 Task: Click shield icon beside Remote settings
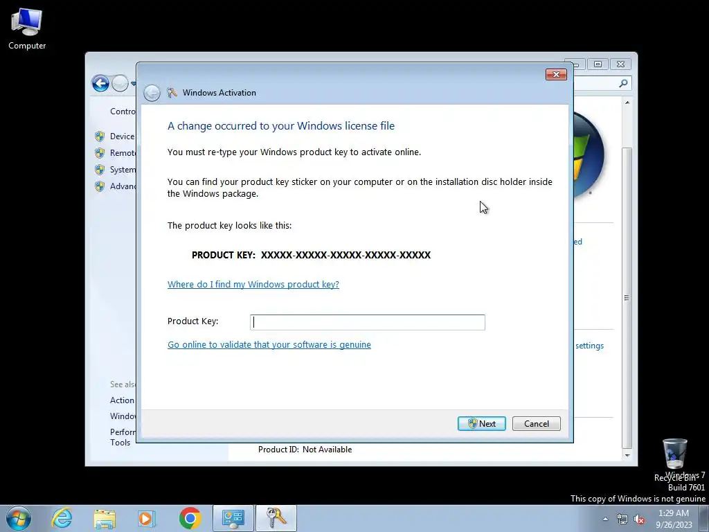click(x=100, y=153)
